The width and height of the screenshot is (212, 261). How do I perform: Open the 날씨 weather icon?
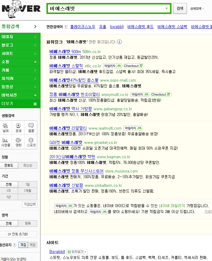[5, 128]
